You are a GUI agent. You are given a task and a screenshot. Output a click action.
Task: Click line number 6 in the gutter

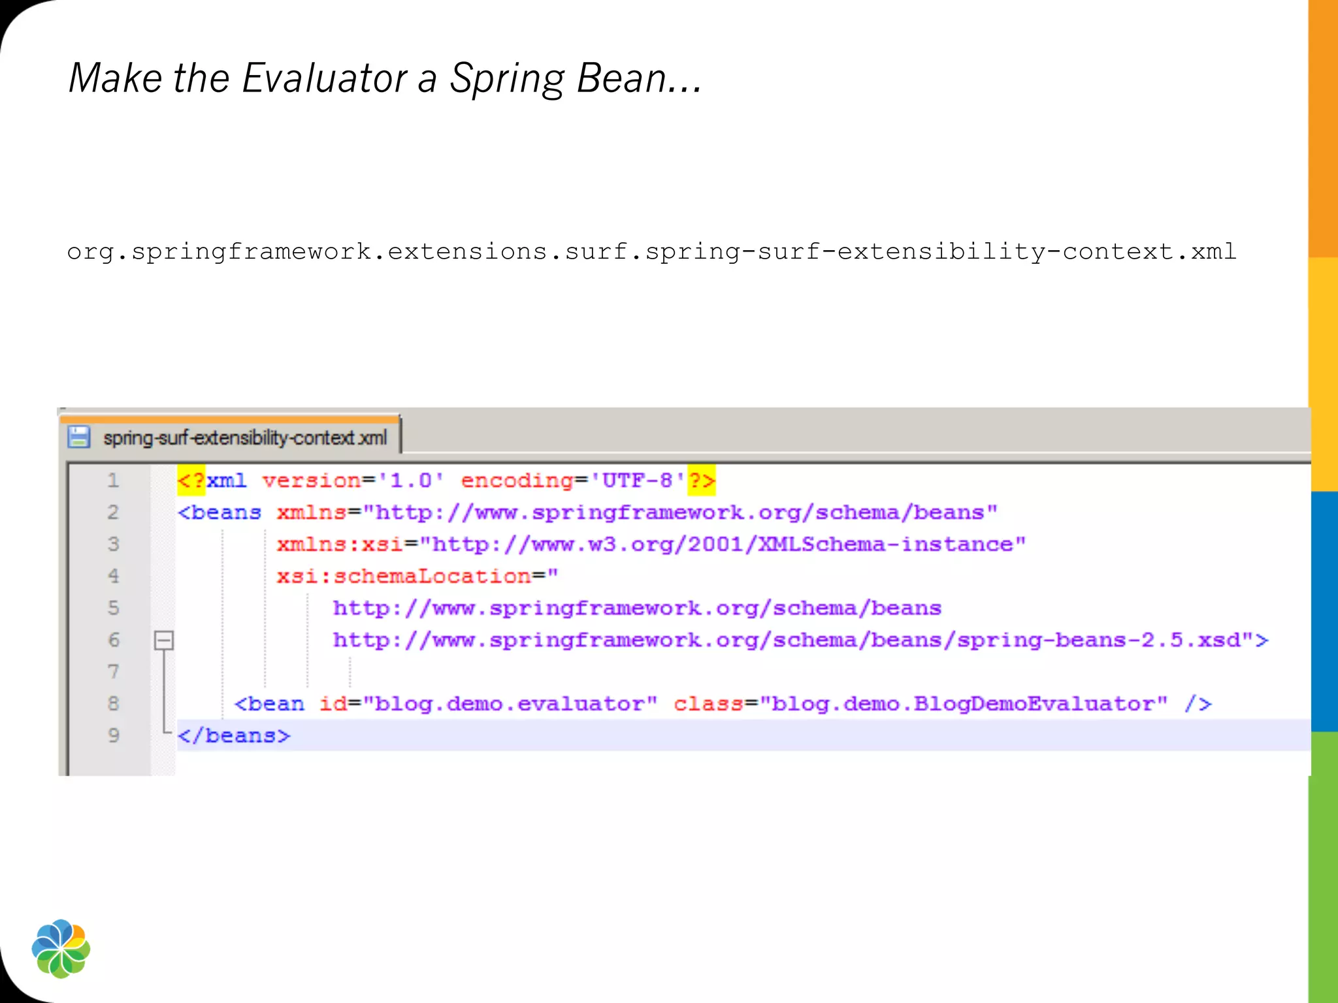point(114,640)
